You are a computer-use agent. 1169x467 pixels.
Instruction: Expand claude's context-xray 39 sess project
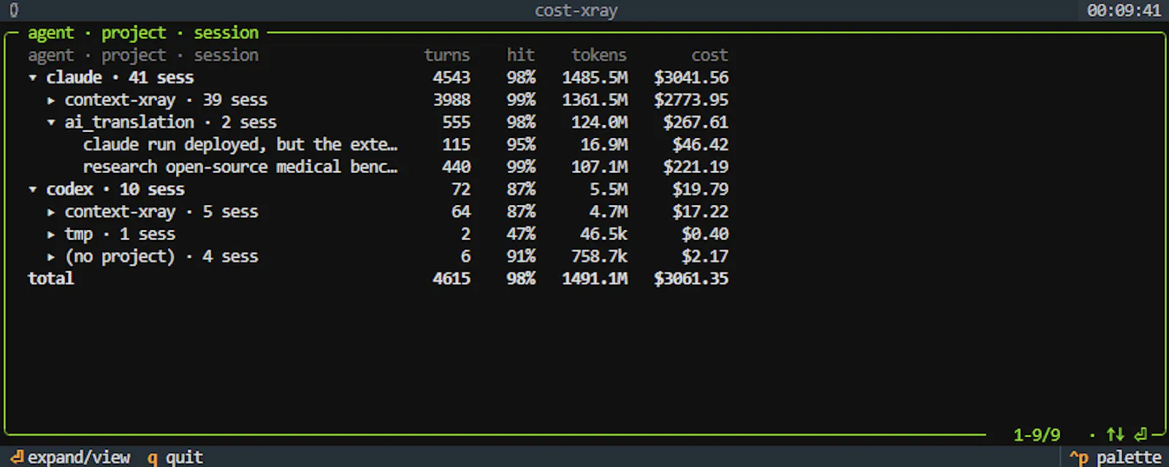click(x=51, y=100)
